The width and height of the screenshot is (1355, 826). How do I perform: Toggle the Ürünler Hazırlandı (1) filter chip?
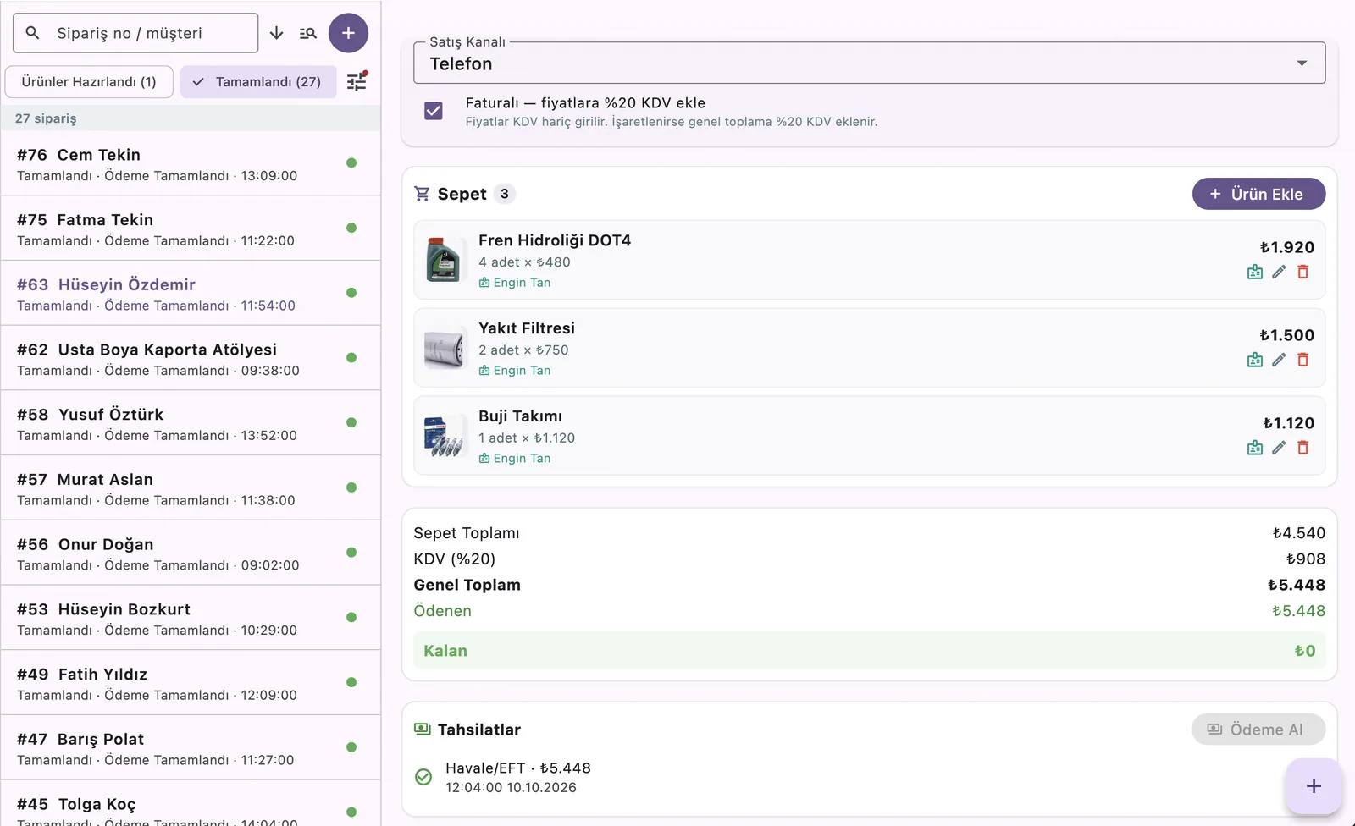coord(89,82)
